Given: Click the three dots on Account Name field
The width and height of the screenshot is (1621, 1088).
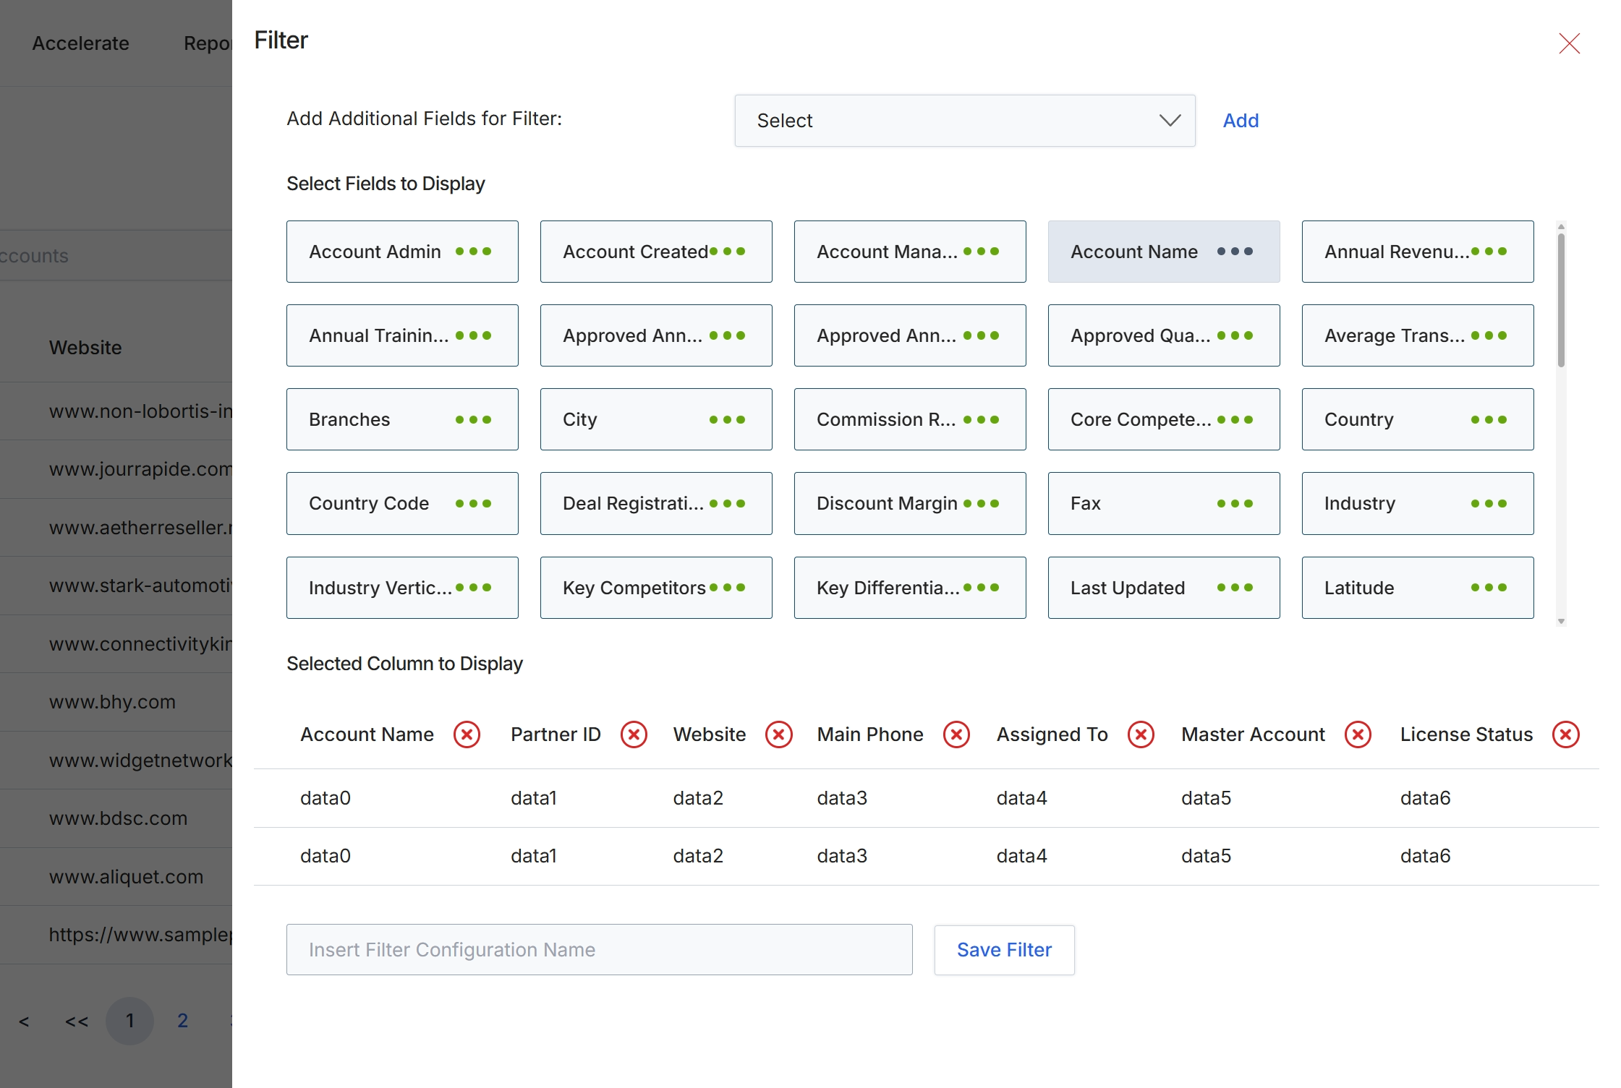Looking at the screenshot, I should pyautogui.click(x=1235, y=252).
